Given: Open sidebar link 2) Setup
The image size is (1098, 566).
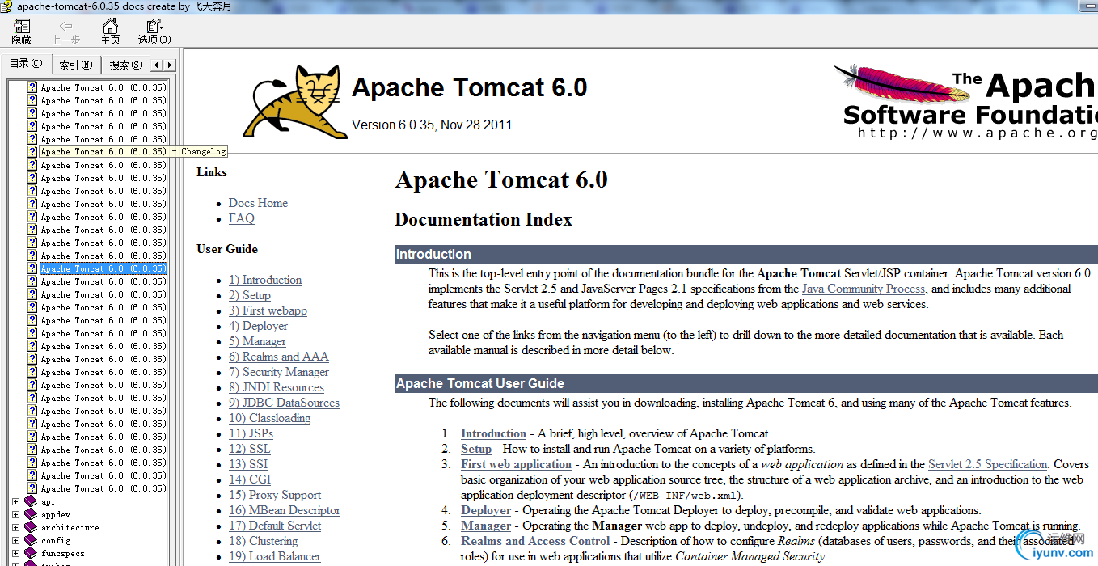Looking at the screenshot, I should pos(250,295).
